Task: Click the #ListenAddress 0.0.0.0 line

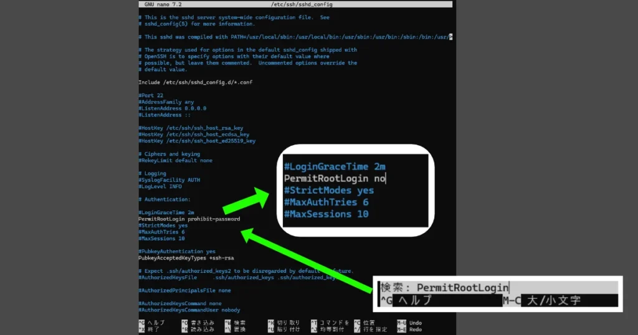Action: 172,108
